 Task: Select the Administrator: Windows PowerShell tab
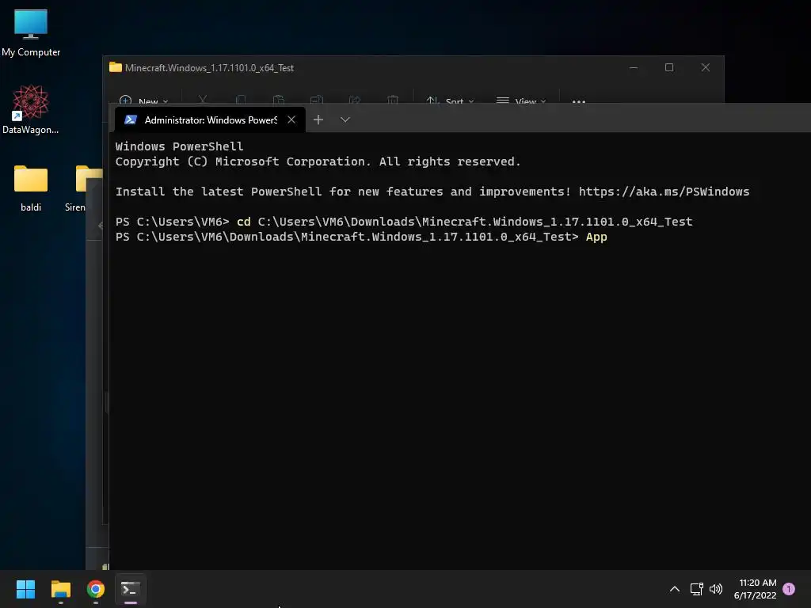coord(209,120)
